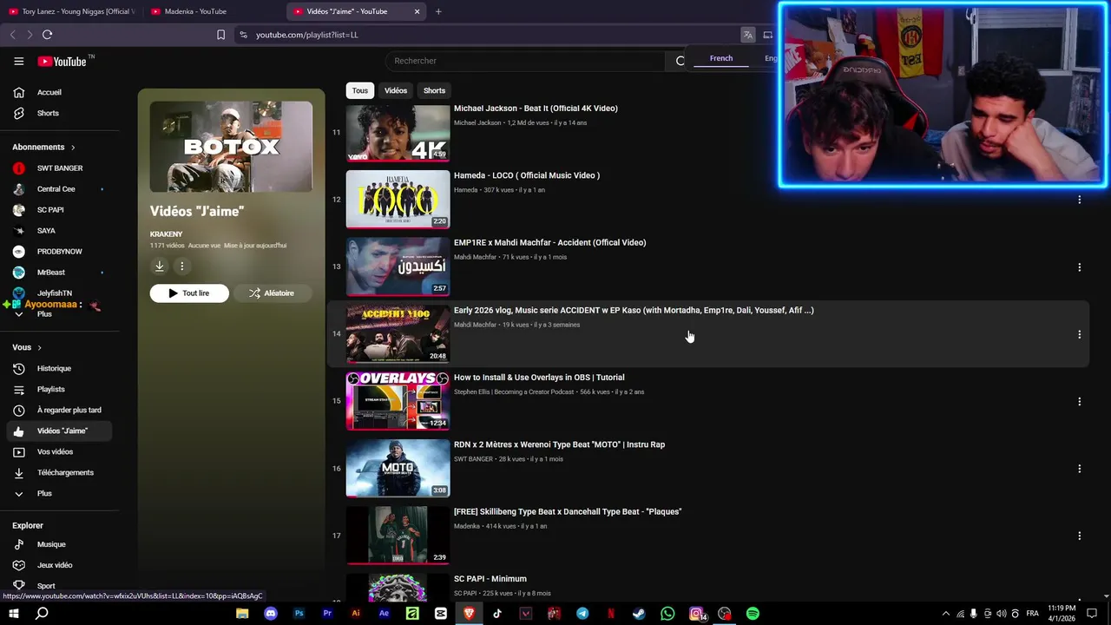Click the BOTOX playlist cover image

tap(231, 147)
